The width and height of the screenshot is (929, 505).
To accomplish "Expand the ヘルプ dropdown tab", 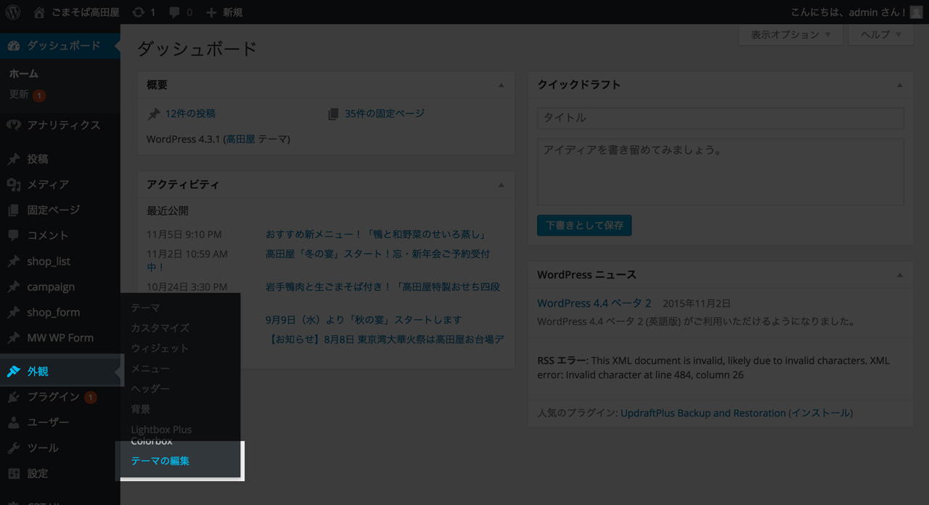I will point(881,35).
